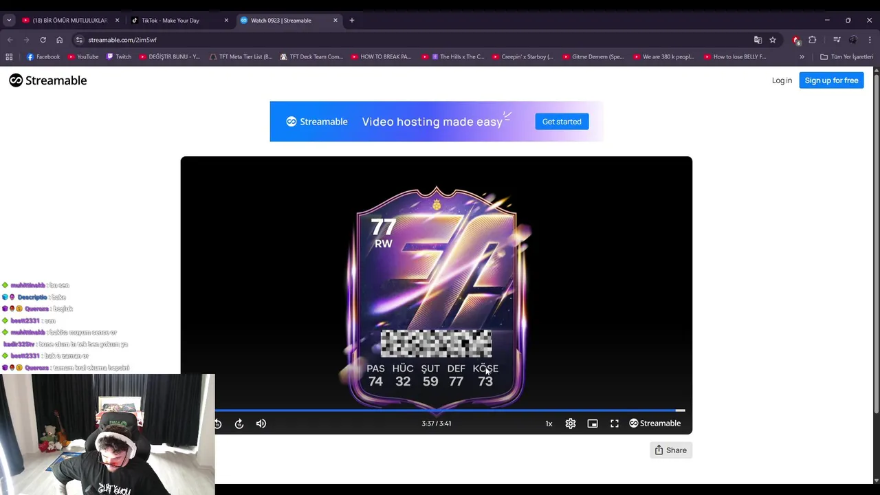Open the We are 380 k people bookmark

(x=663, y=57)
